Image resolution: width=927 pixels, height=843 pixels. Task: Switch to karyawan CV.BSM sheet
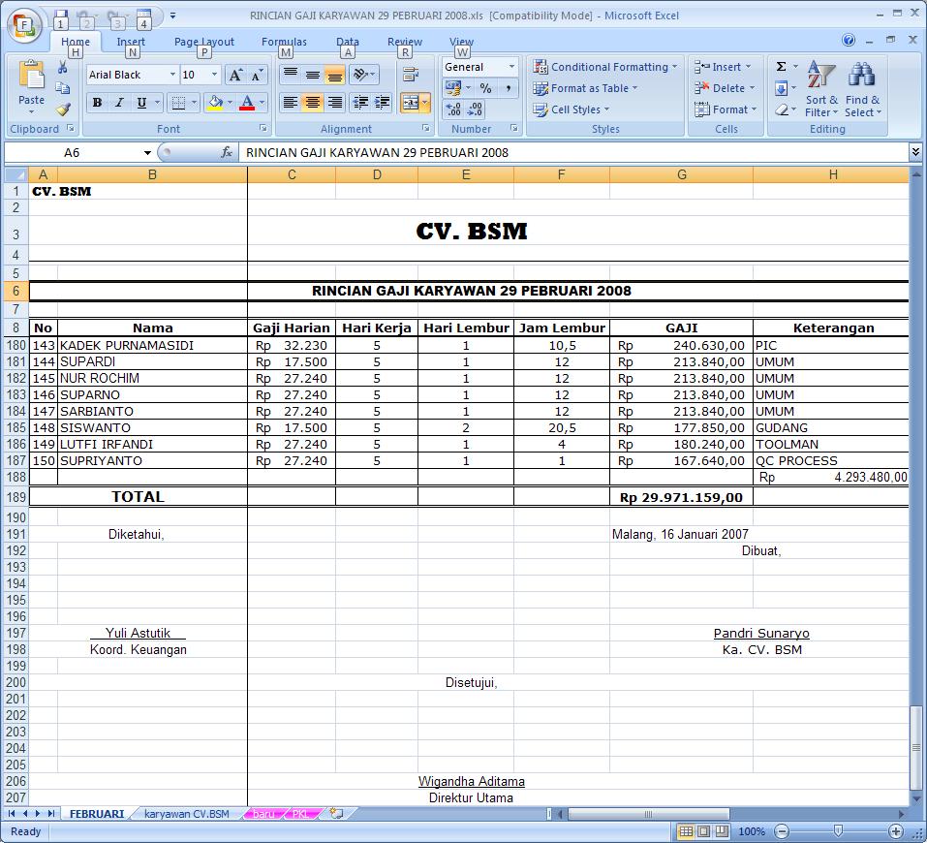[186, 814]
